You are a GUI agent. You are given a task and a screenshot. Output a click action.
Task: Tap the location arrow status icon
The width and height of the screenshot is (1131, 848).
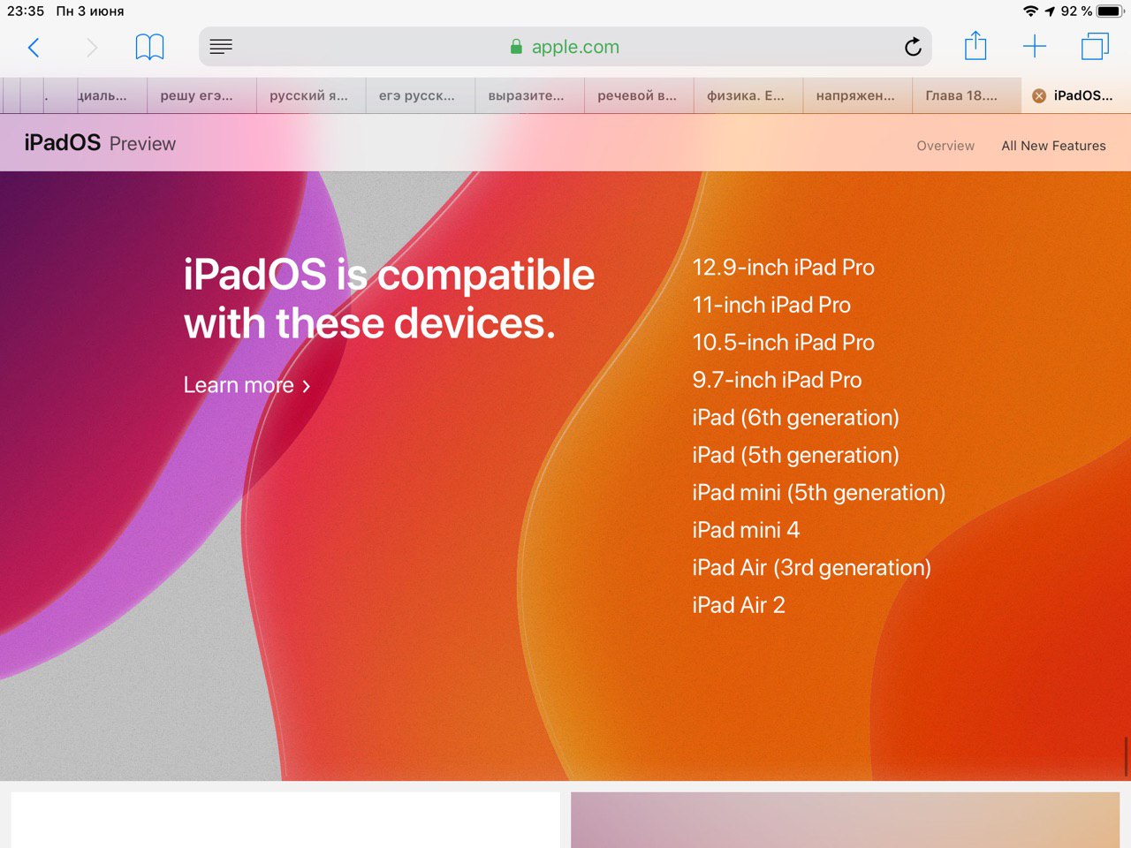coord(1050,11)
